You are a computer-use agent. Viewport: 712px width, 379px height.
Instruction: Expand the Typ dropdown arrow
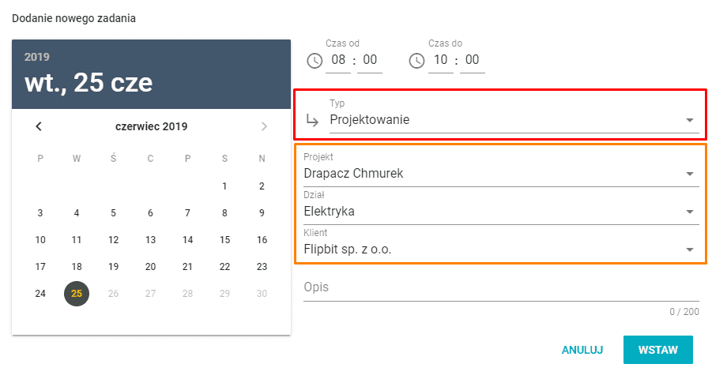click(689, 120)
